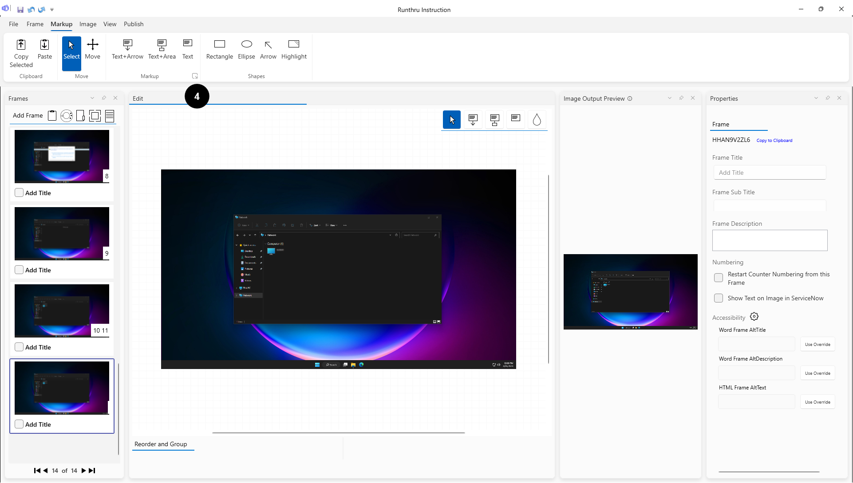Check Show Text on Image in ServiceNow
This screenshot has height=483, width=853.
(x=718, y=298)
